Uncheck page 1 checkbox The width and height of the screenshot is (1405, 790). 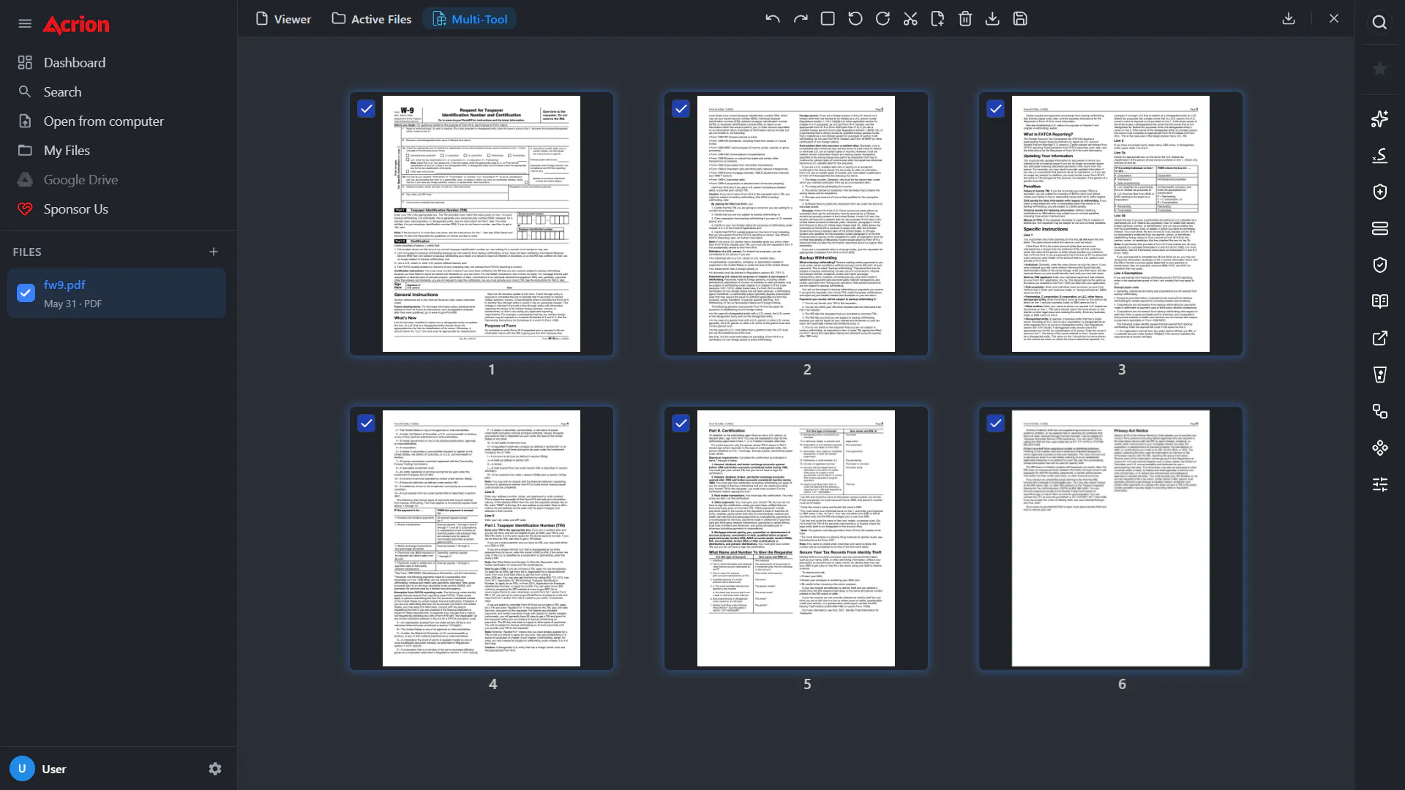point(366,109)
